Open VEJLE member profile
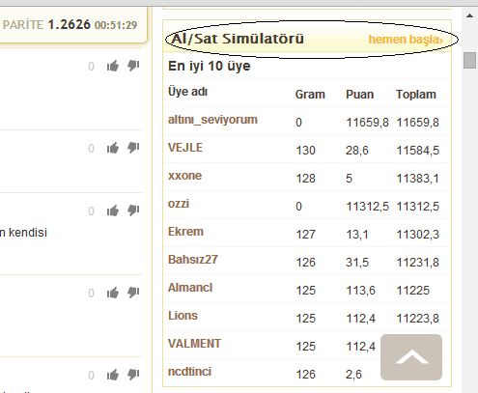The width and height of the screenshot is (478, 393). point(185,148)
